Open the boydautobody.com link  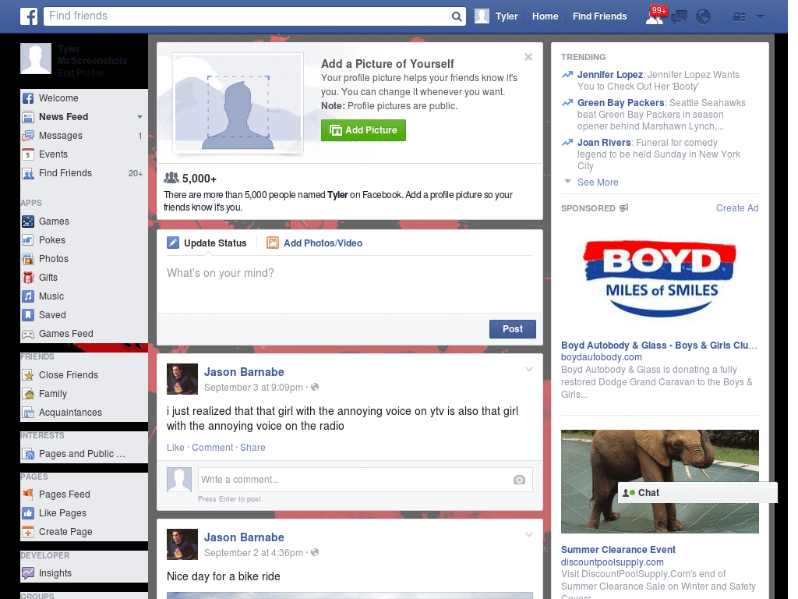[602, 357]
